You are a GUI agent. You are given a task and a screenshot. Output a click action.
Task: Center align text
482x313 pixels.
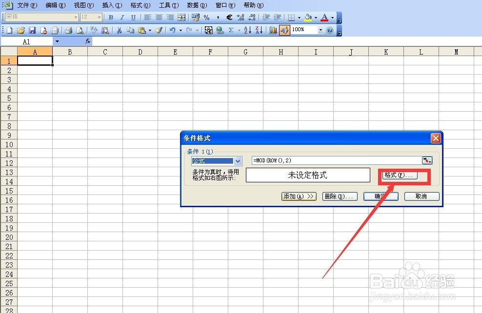coord(159,18)
